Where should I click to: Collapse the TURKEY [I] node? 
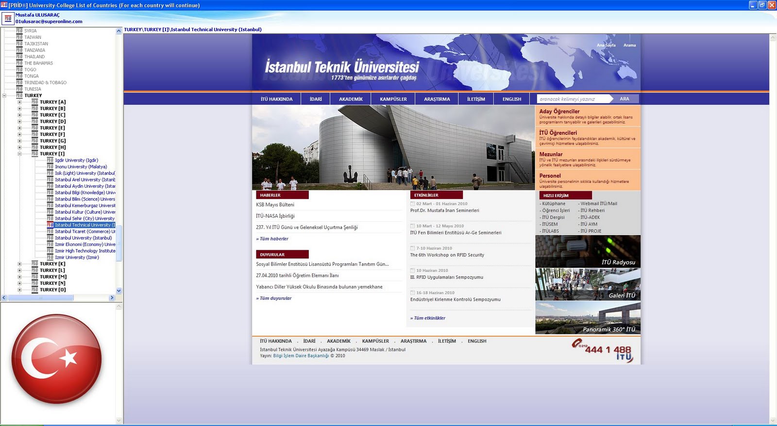[x=20, y=154]
